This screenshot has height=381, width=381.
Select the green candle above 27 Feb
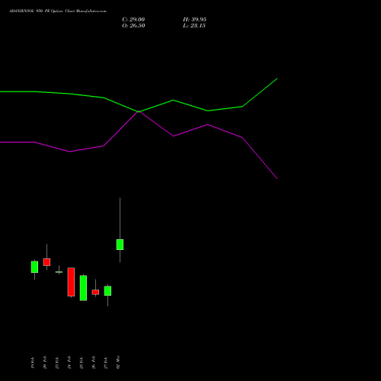click(107, 291)
